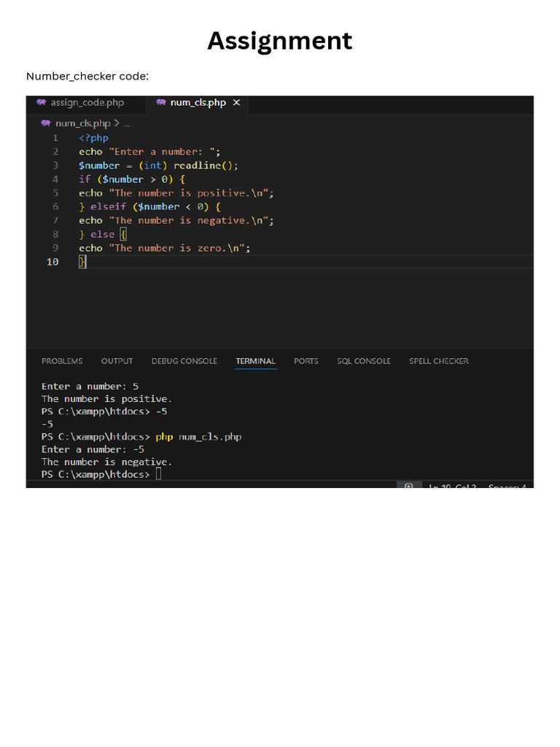Click the closing brace on line 10

click(x=82, y=262)
